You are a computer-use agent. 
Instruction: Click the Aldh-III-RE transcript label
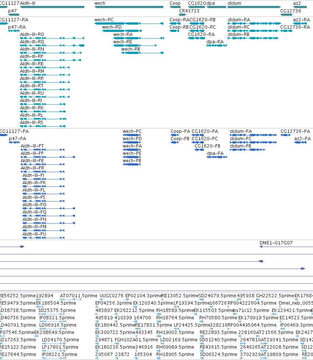pyautogui.click(x=32, y=64)
